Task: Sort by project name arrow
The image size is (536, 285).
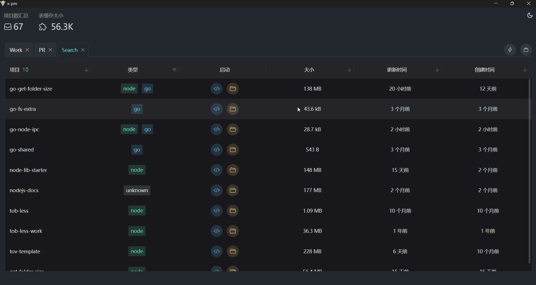Action: (x=86, y=70)
